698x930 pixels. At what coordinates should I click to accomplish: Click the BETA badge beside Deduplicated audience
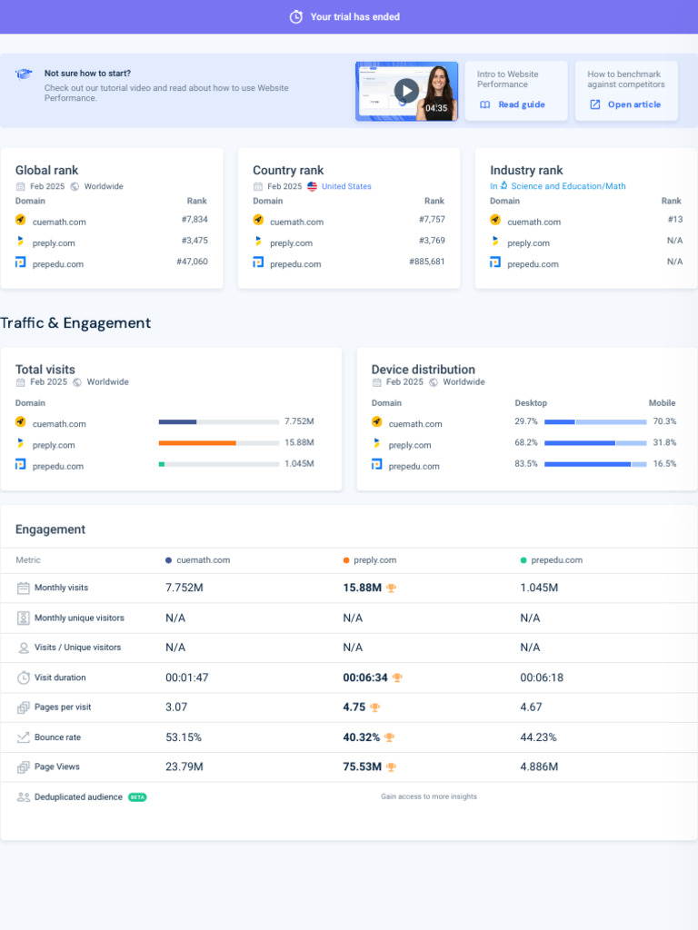[x=137, y=797]
